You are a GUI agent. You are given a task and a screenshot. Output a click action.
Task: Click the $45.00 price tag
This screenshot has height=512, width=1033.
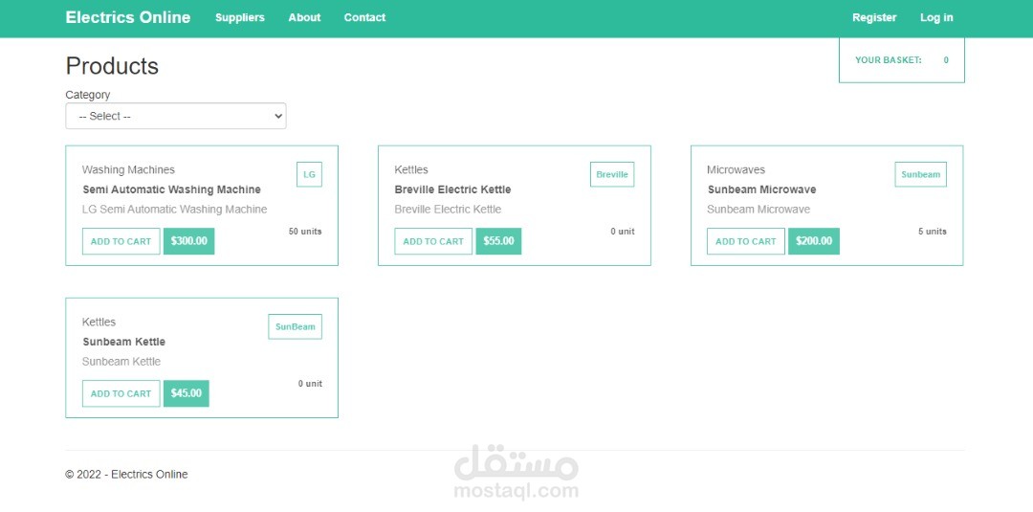coord(187,393)
